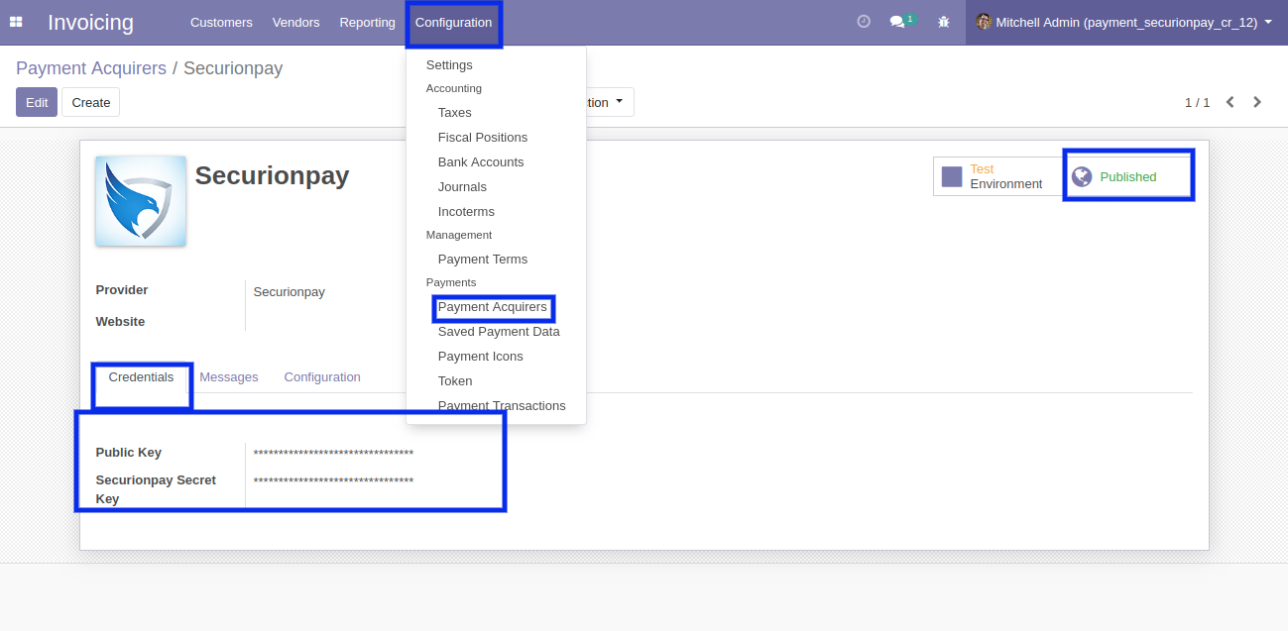Screen dimensions: 1288x631
Task: Go to next record arrow
Action: point(1257,102)
